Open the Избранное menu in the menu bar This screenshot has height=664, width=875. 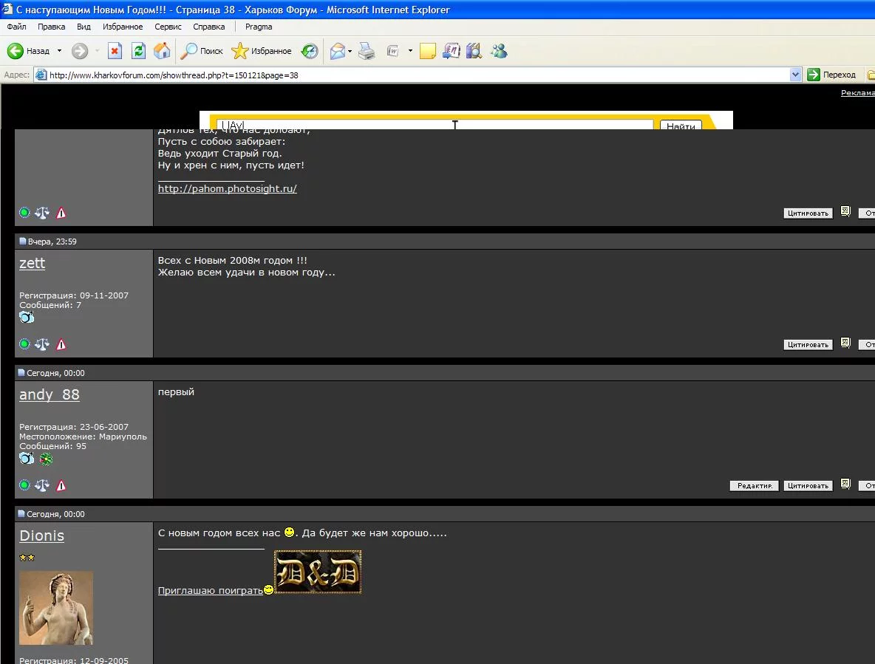[x=123, y=26]
